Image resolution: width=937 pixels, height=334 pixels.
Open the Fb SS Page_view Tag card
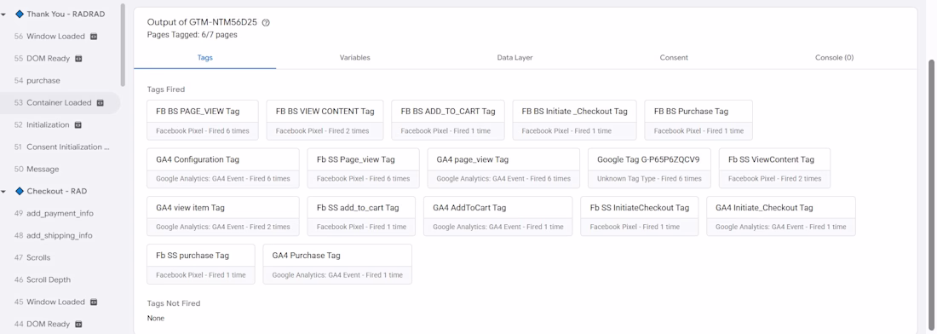tap(364, 169)
